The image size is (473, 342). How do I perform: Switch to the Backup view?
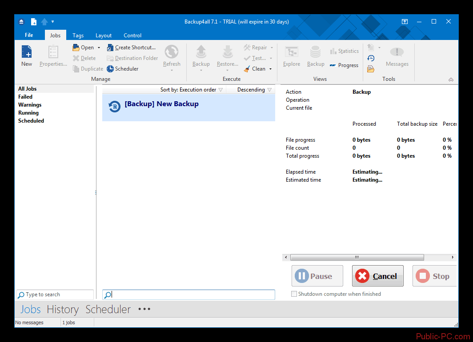point(316,56)
